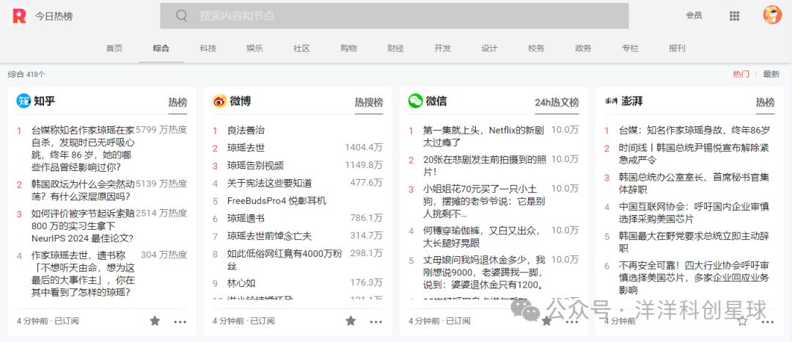This screenshot has width=792, height=342.
Task: Open Weibo item 琼瑶去世前悼念亡夫
Action: (x=270, y=236)
